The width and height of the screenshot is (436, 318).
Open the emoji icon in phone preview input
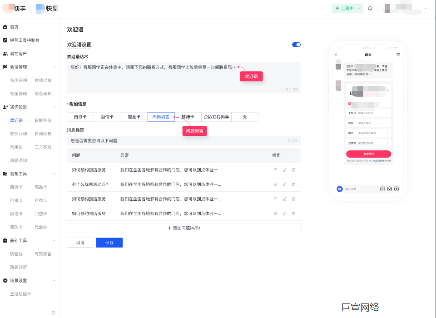(x=390, y=189)
